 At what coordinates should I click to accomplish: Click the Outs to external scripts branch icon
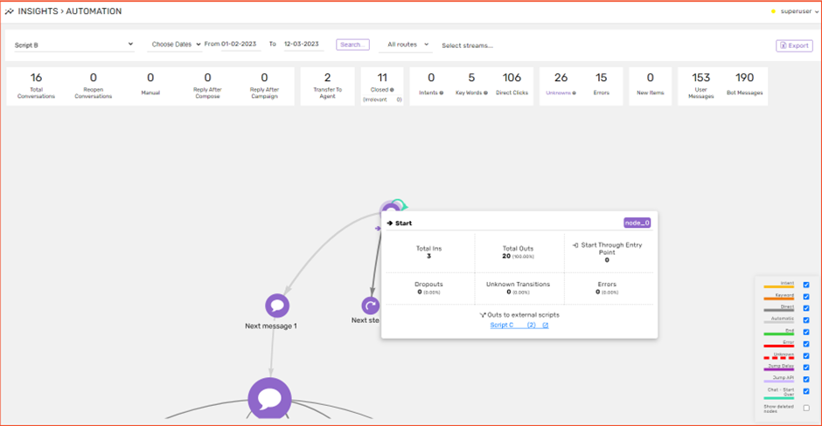[483, 315]
